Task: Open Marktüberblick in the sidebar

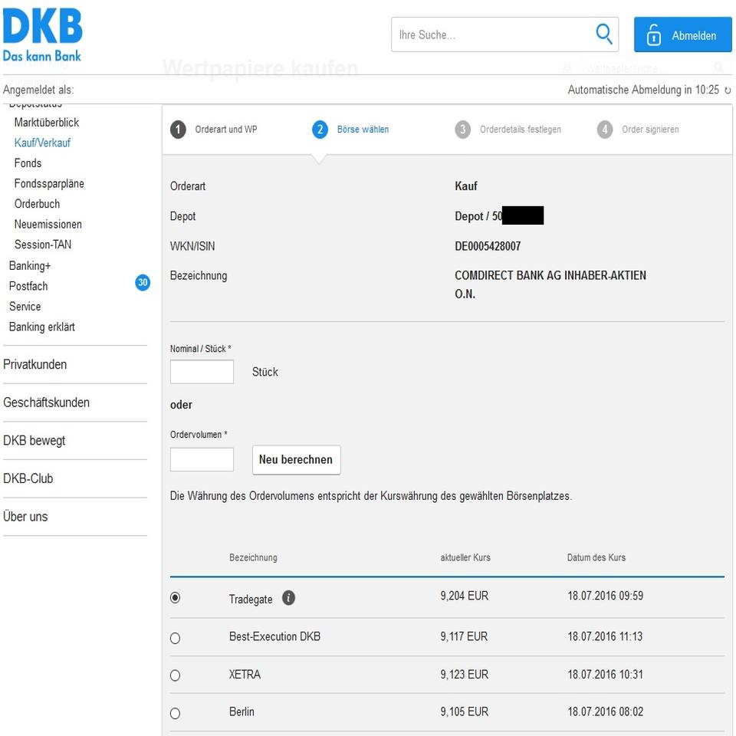Action: [47, 123]
